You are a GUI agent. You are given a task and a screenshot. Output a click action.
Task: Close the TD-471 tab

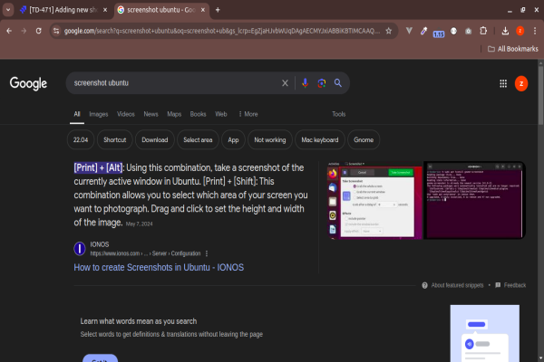point(105,10)
